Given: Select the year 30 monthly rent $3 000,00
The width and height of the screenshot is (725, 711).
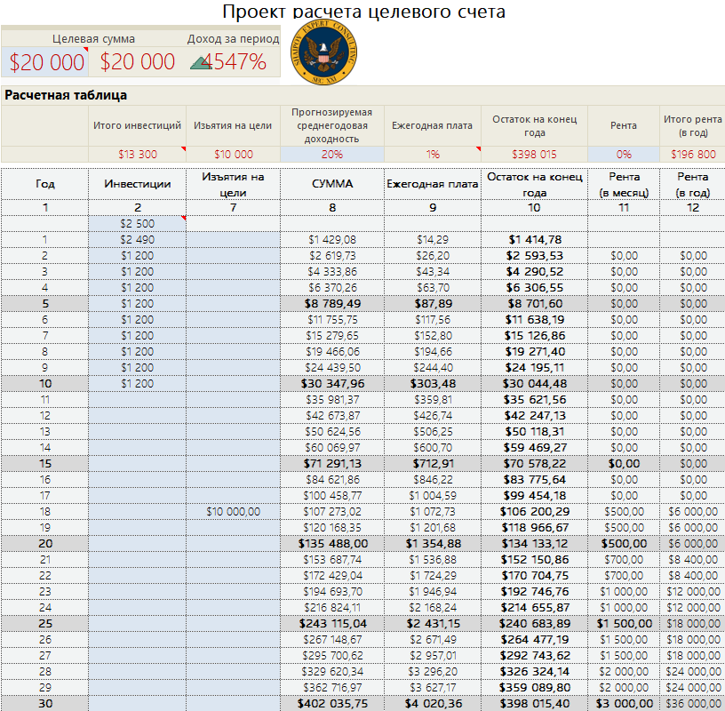Looking at the screenshot, I should point(624,704).
